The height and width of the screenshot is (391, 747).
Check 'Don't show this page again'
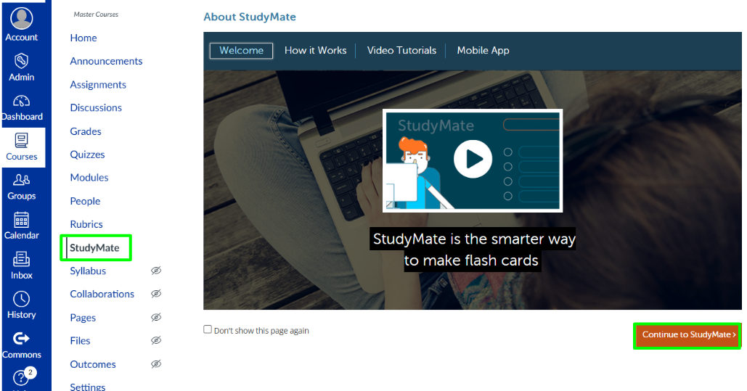coord(208,329)
